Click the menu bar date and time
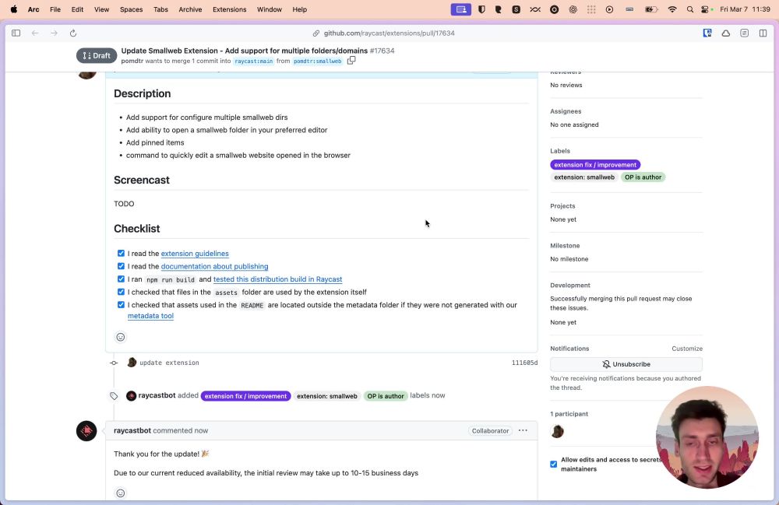Image resolution: width=779 pixels, height=505 pixels. tap(745, 9)
